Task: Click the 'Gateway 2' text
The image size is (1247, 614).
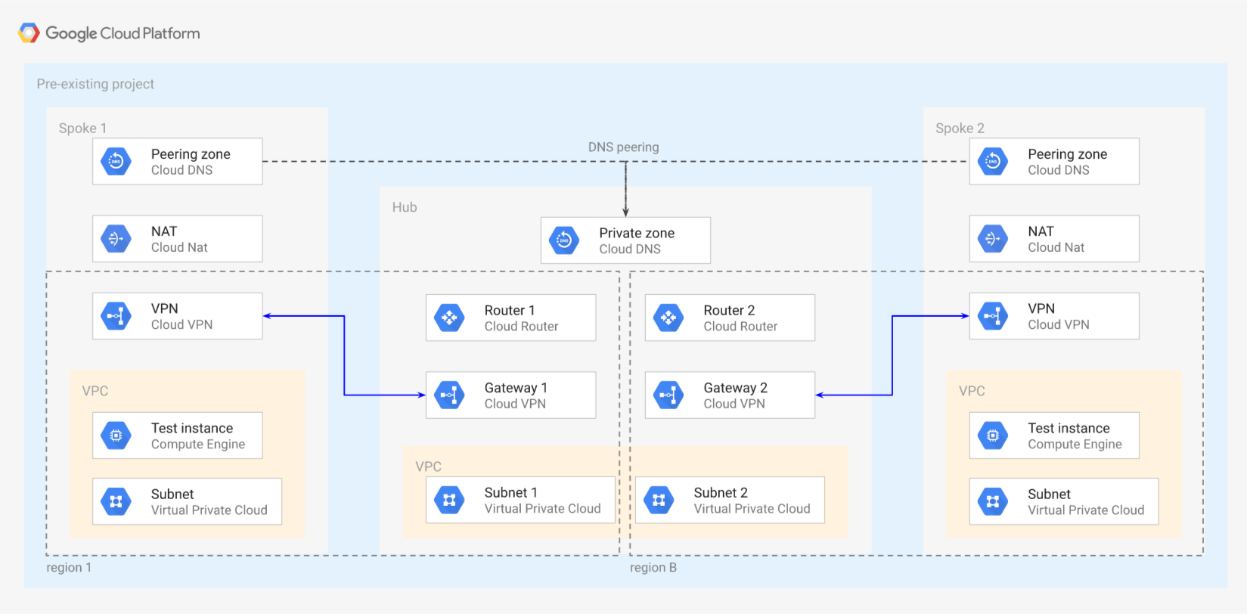Action: (735, 387)
